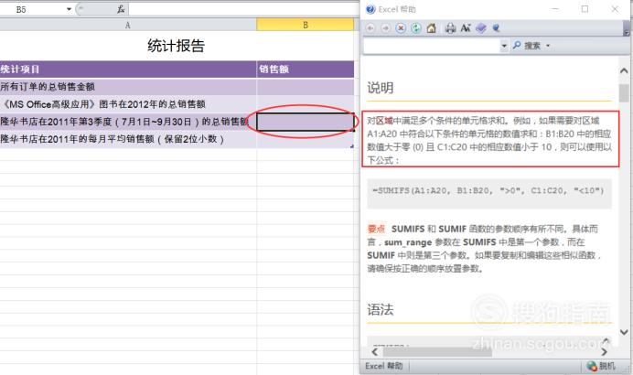
Task: Select sales cell beside 每月平均销售额
Action: (x=306, y=139)
